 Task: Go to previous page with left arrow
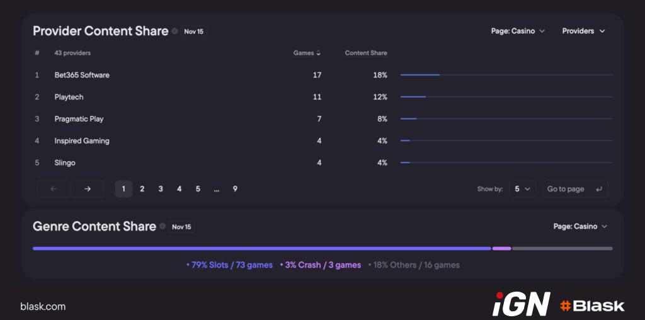(x=54, y=189)
